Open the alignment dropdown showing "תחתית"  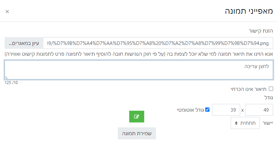[x=245, y=123]
